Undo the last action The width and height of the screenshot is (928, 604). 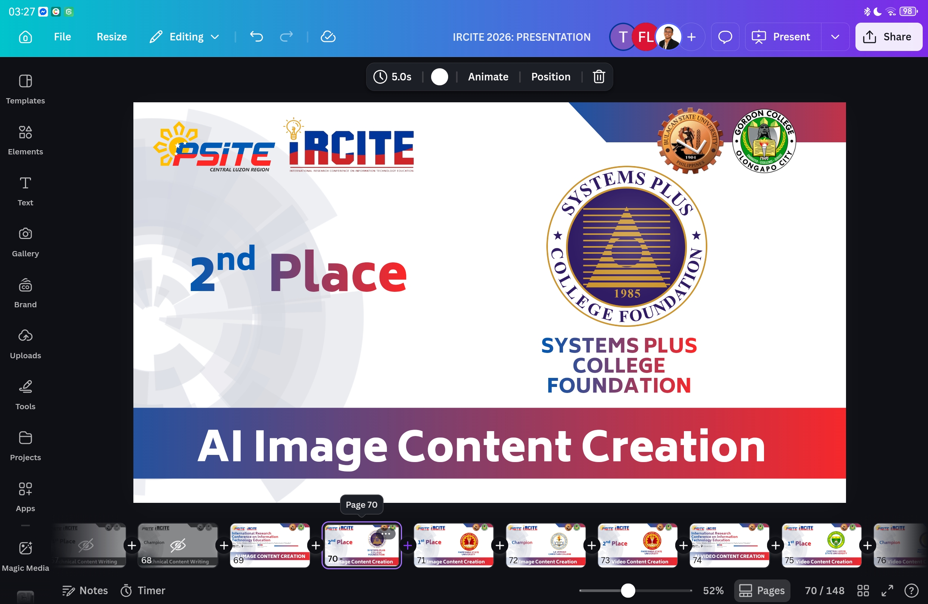click(x=256, y=37)
